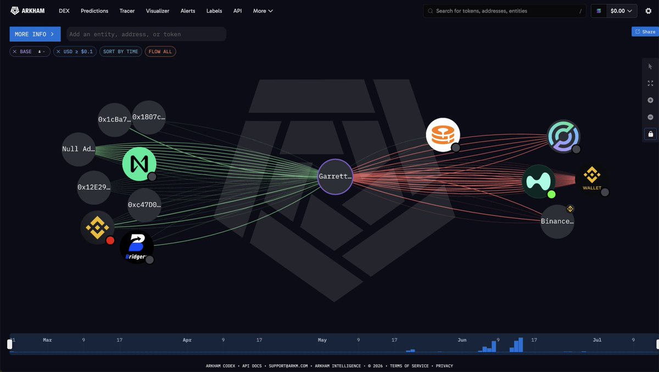
Task: Open ARKHAM CODEX footer link
Action: pos(221,366)
